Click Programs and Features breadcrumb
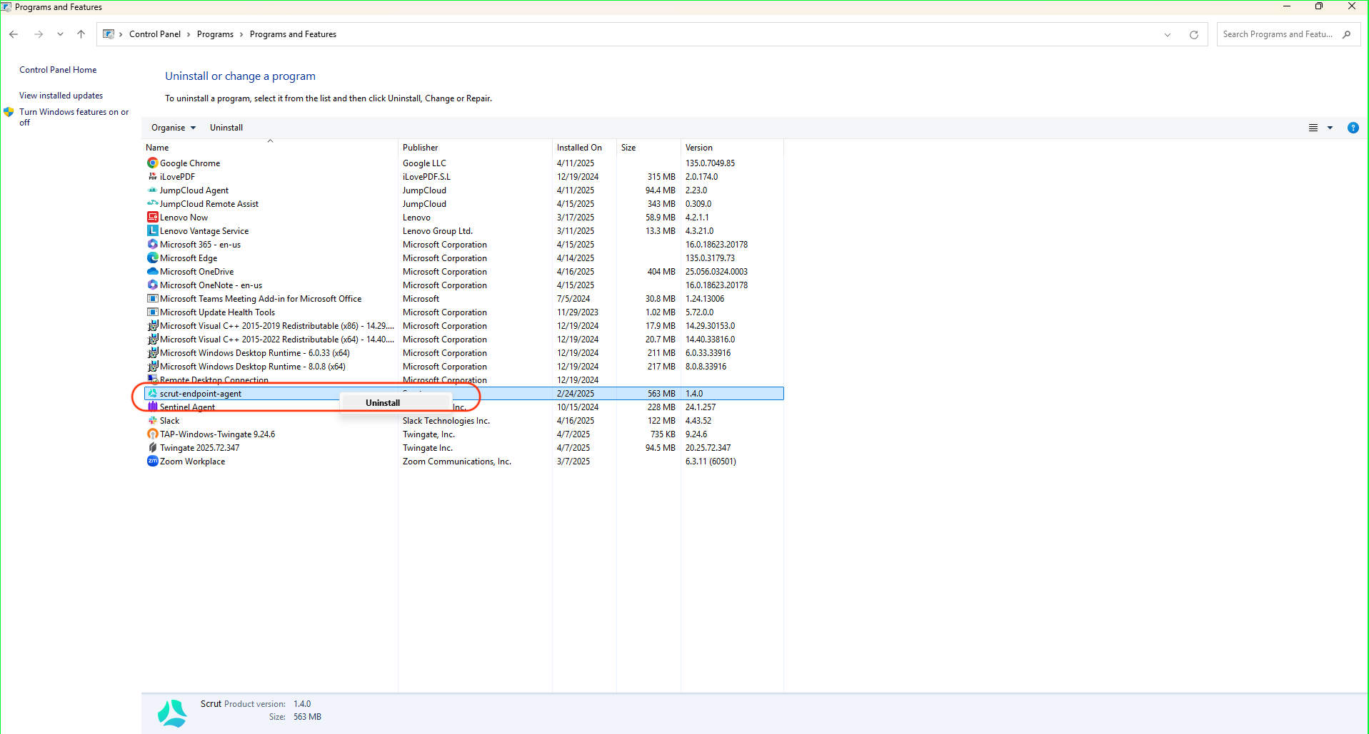Screen dimensions: 1369x734 (x=293, y=34)
